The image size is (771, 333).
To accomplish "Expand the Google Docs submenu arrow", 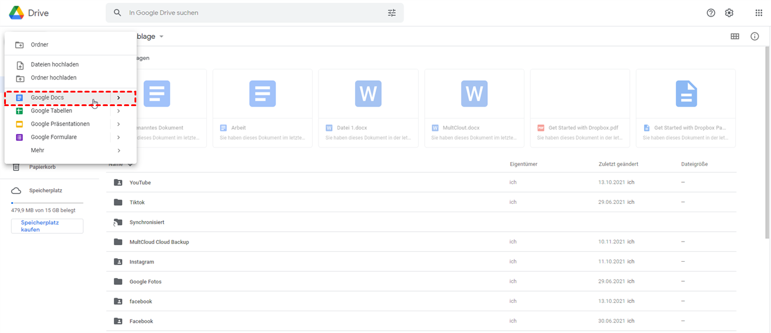I will [x=119, y=98].
